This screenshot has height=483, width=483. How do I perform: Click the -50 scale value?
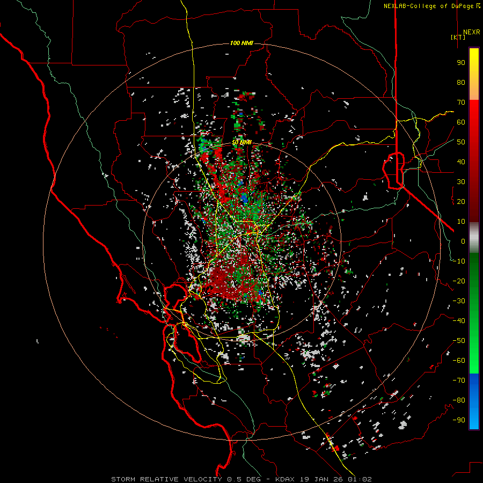coord(459,341)
